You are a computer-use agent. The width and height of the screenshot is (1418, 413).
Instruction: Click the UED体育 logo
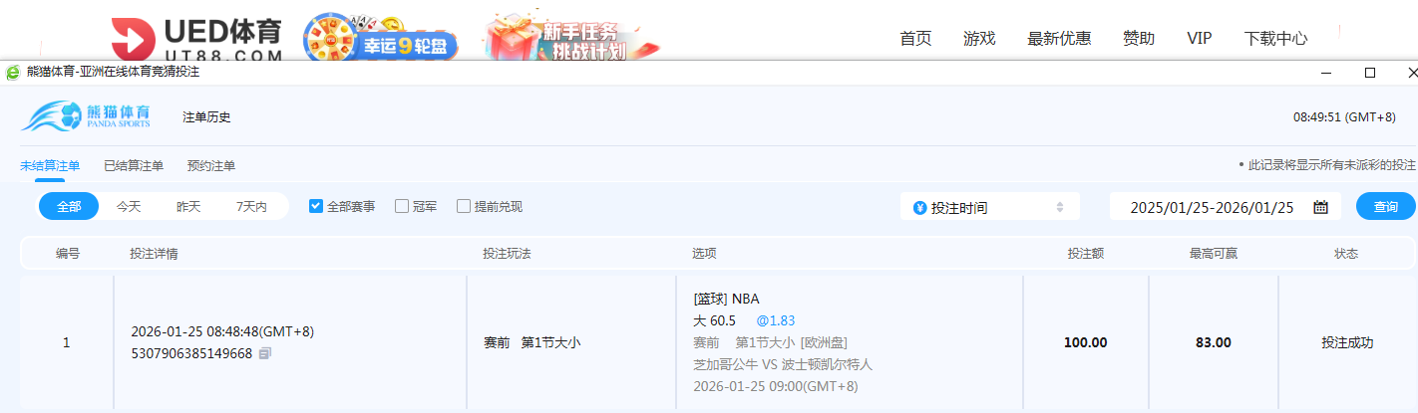pos(196,39)
